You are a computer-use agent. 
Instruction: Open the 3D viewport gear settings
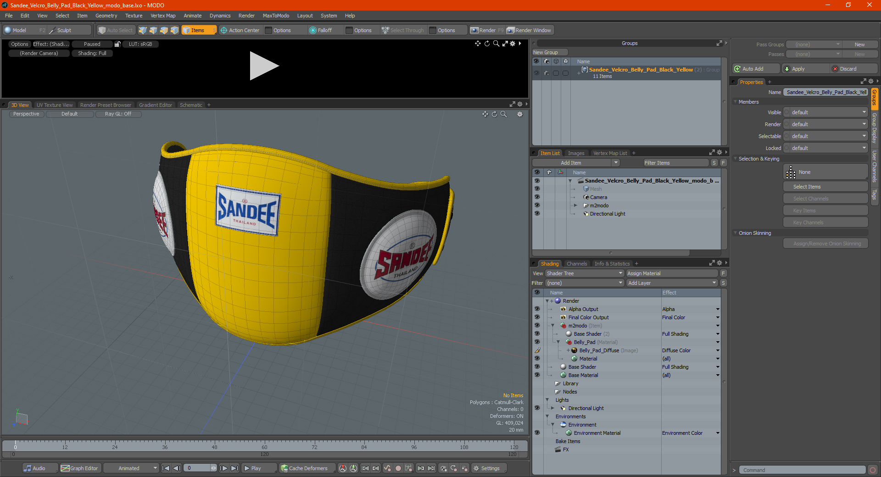pyautogui.click(x=520, y=114)
